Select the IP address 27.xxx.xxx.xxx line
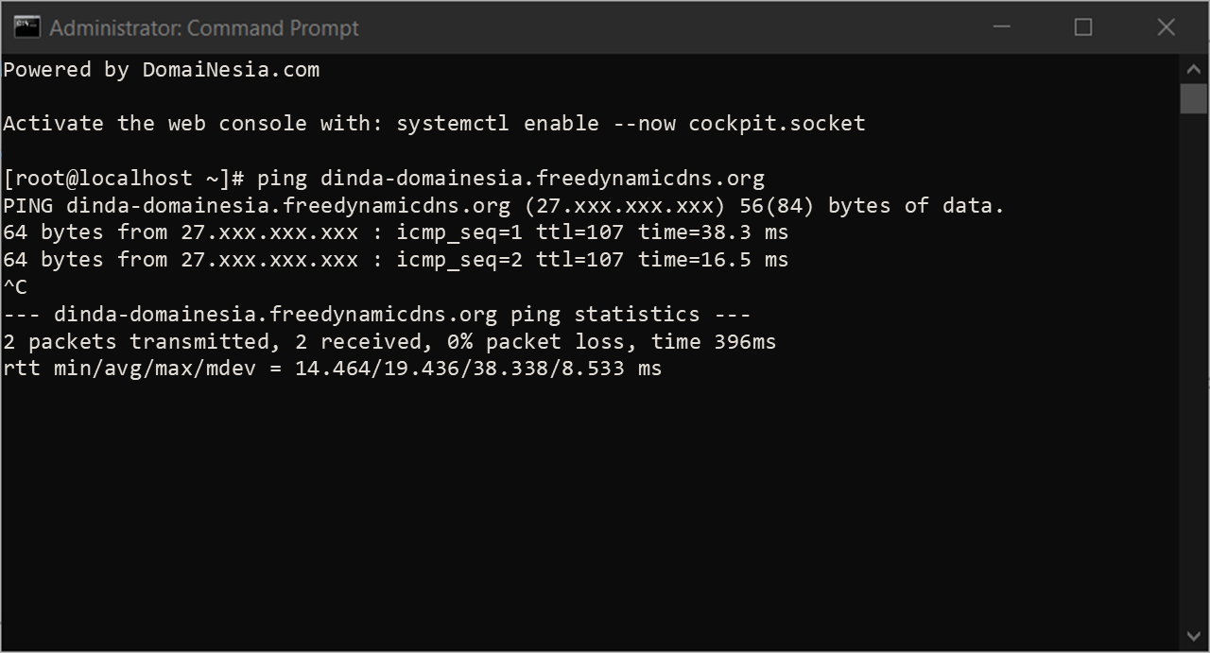1210x653 pixels. point(626,205)
